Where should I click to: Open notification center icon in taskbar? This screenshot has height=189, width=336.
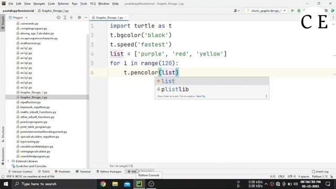(328, 184)
